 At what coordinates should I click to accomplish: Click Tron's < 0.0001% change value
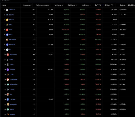tap(66, 30)
